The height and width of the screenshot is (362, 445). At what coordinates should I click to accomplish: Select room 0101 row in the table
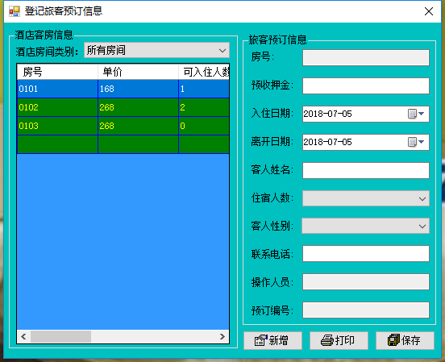tap(123, 89)
